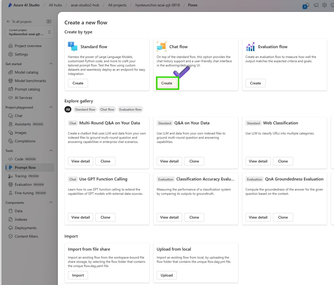Create a Chat flow

tap(167, 83)
